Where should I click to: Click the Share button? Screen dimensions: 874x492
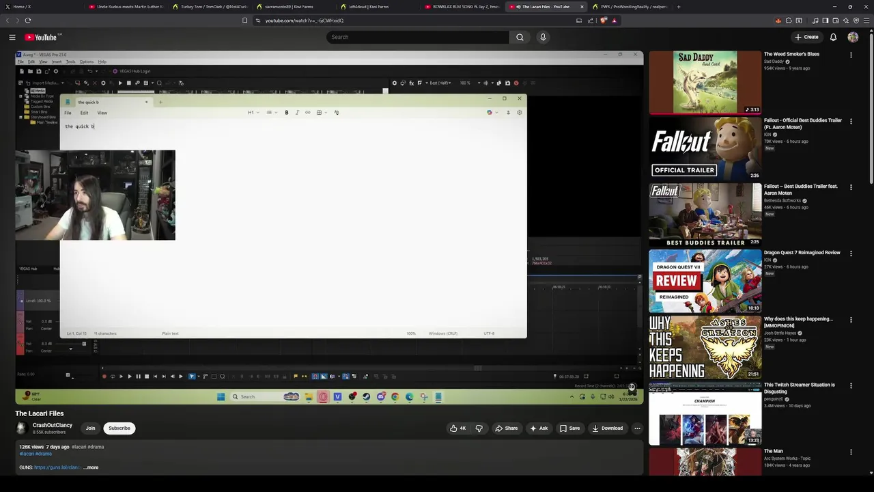coord(506,428)
